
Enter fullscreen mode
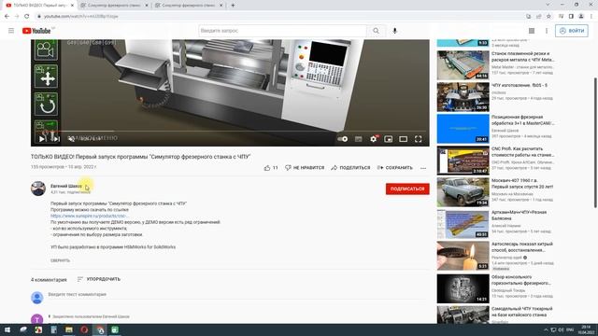(x=419, y=139)
